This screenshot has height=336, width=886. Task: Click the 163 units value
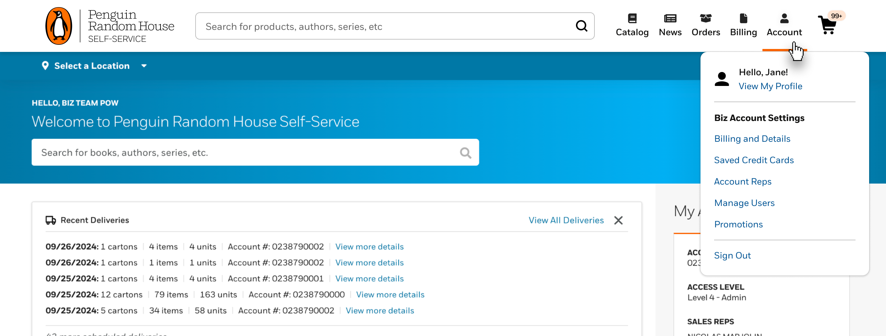coord(218,295)
